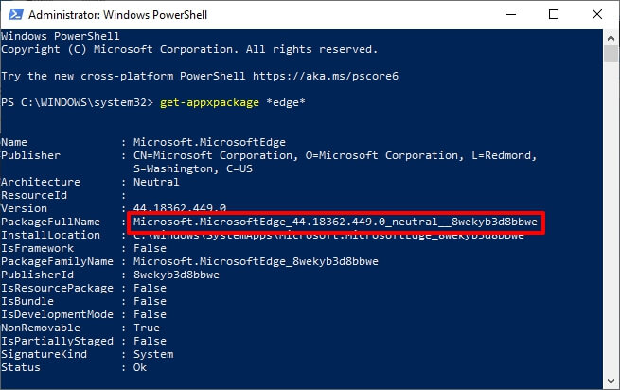Click the SignatureKind value System
The image size is (620, 390).
pos(153,354)
